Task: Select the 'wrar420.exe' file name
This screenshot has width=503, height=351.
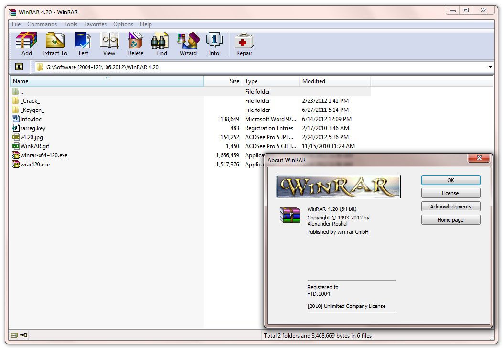Action: point(35,165)
